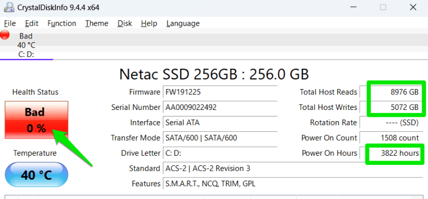This screenshot has width=428, height=199.
Task: Open the Disk menu
Action: click(125, 23)
